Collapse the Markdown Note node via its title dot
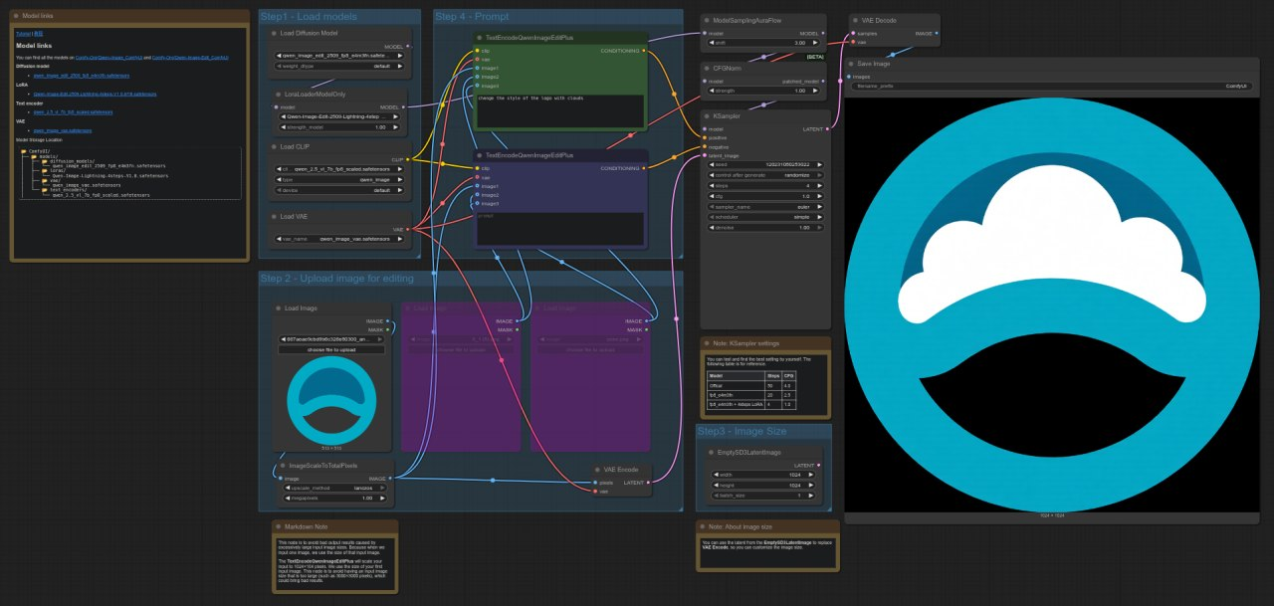 279,526
